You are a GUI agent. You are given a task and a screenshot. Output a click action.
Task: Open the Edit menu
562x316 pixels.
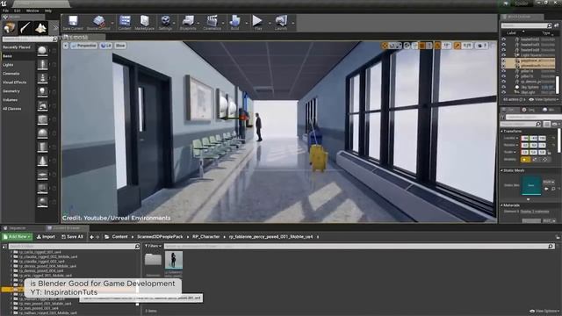point(18,11)
